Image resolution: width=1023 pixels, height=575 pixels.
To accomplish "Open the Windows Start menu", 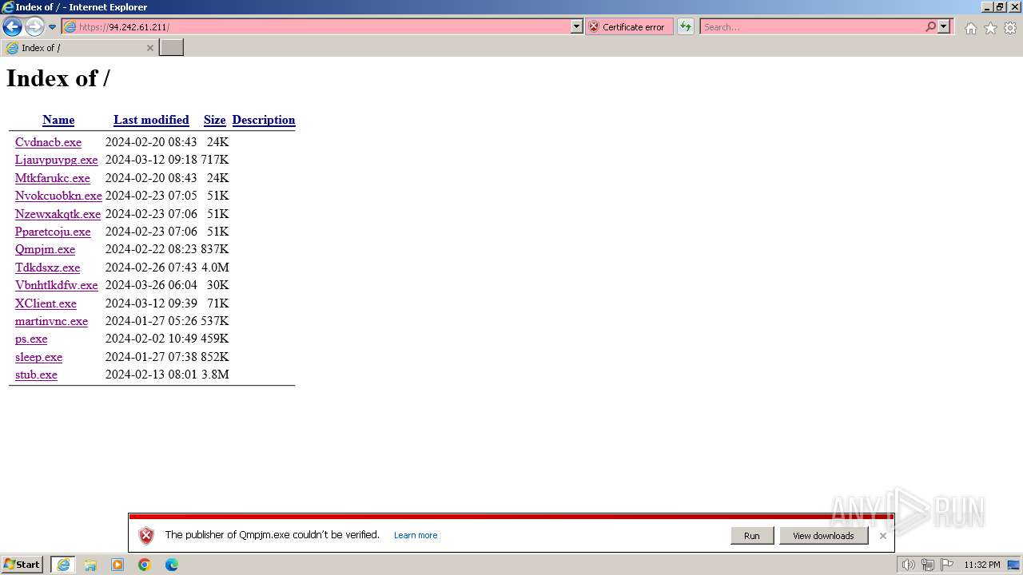I will [22, 565].
